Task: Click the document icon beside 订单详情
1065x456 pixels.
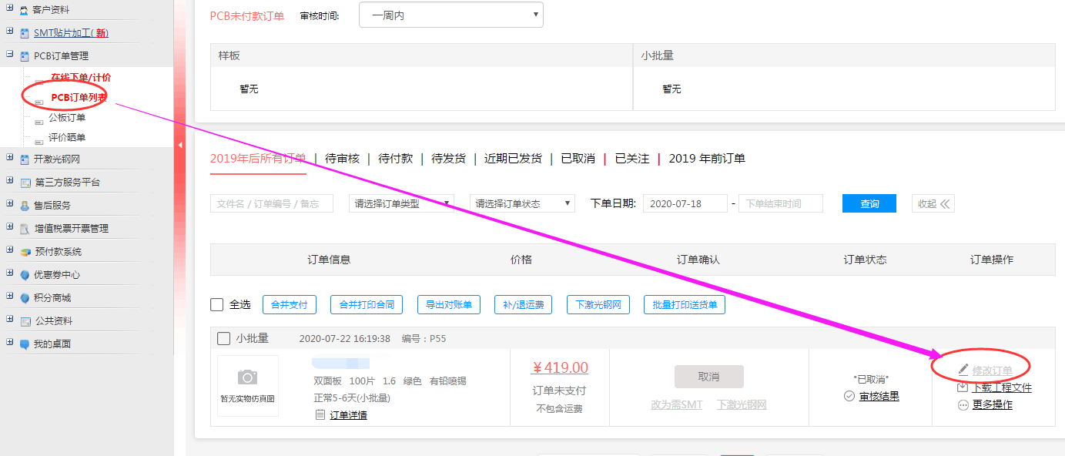Action: [320, 415]
